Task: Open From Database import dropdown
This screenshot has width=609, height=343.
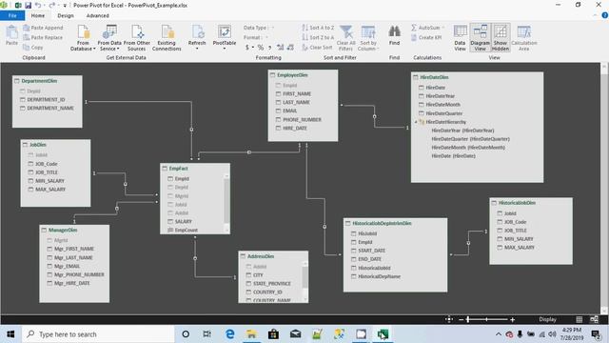Action: (83, 38)
